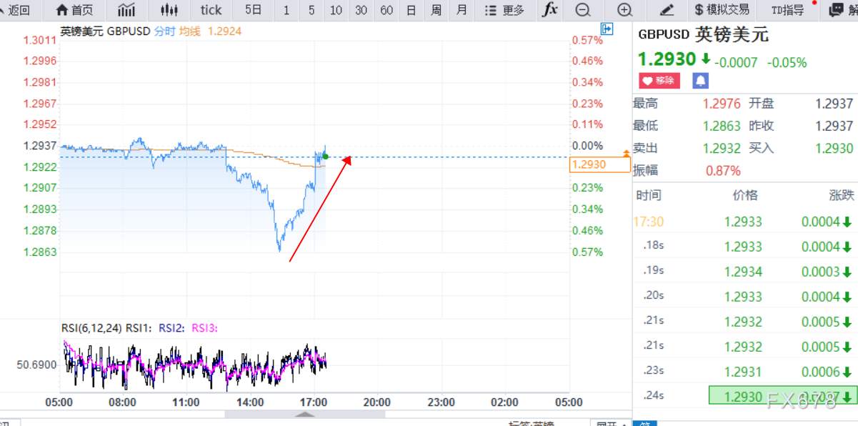Image resolution: width=858 pixels, height=426 pixels.
Task: Go to the 首页 home icon
Action: click(74, 10)
